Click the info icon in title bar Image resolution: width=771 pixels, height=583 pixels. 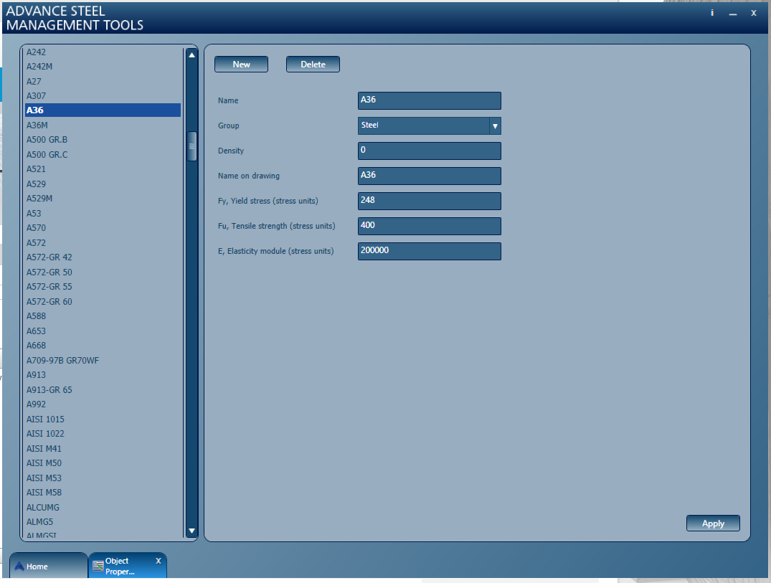click(x=712, y=13)
